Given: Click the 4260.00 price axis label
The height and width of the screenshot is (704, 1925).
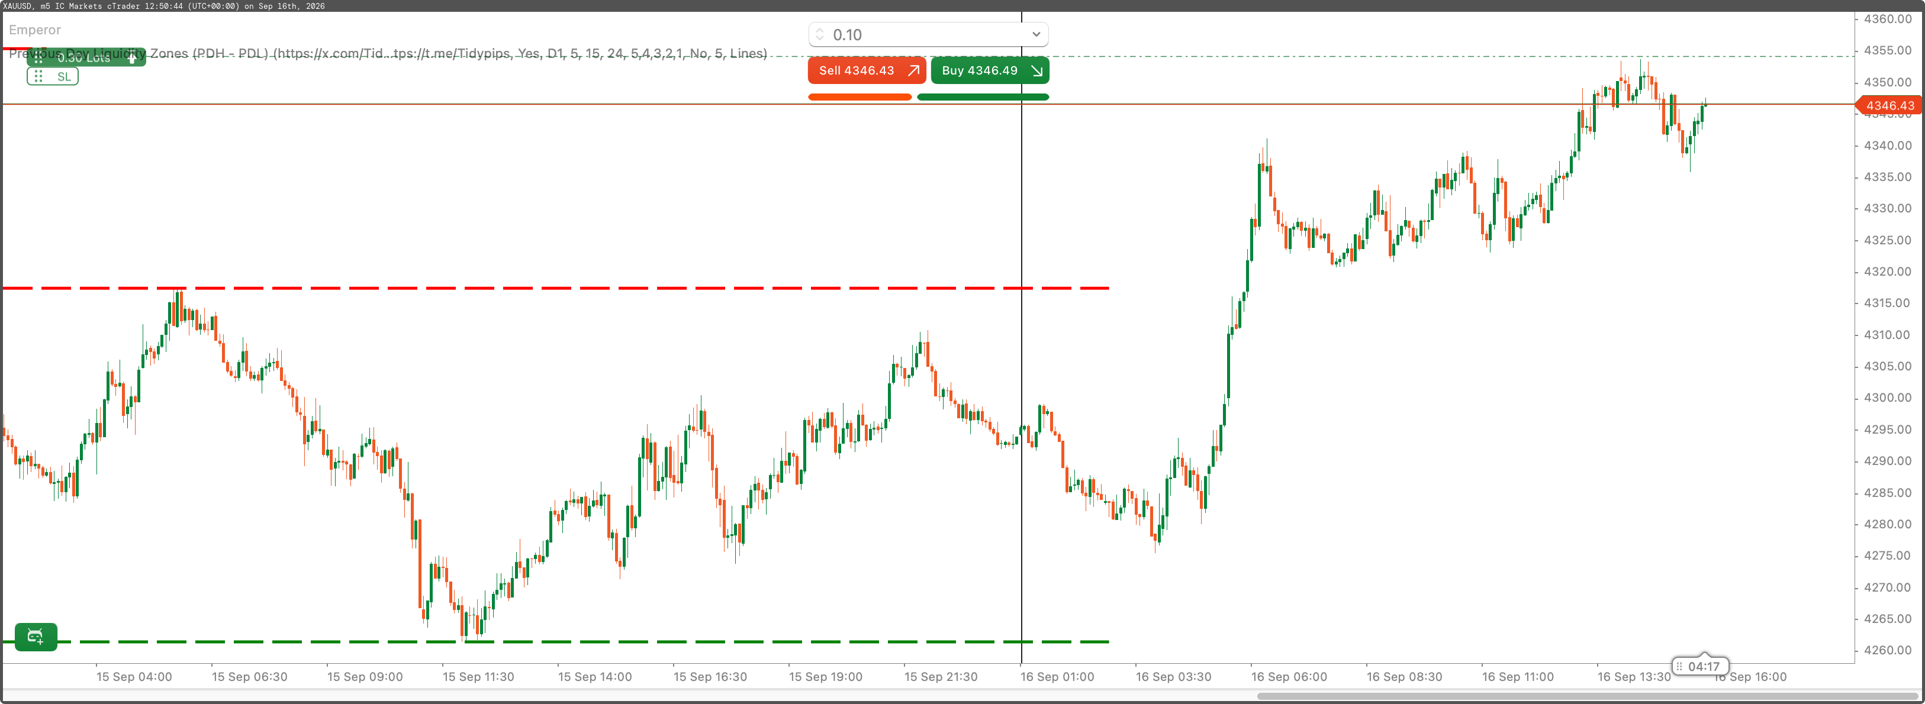Looking at the screenshot, I should 1887,650.
